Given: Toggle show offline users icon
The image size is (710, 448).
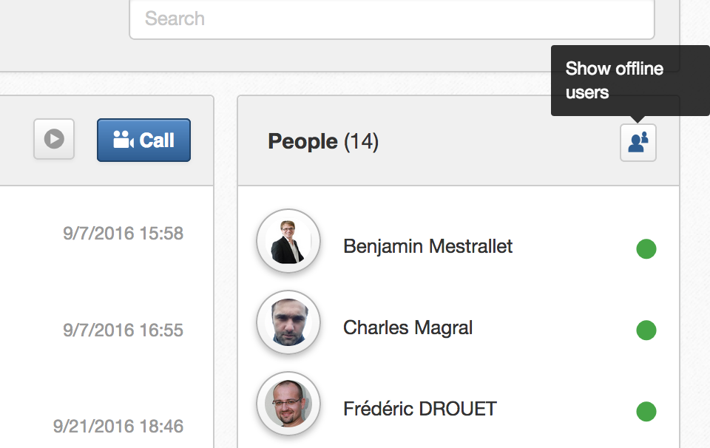Looking at the screenshot, I should (x=638, y=142).
